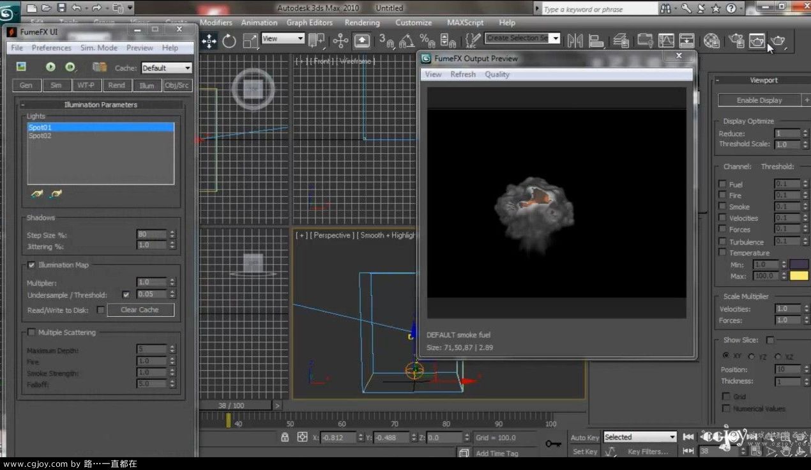
Task: Switch to the Rend tab in FumeFX UI
Action: click(116, 86)
